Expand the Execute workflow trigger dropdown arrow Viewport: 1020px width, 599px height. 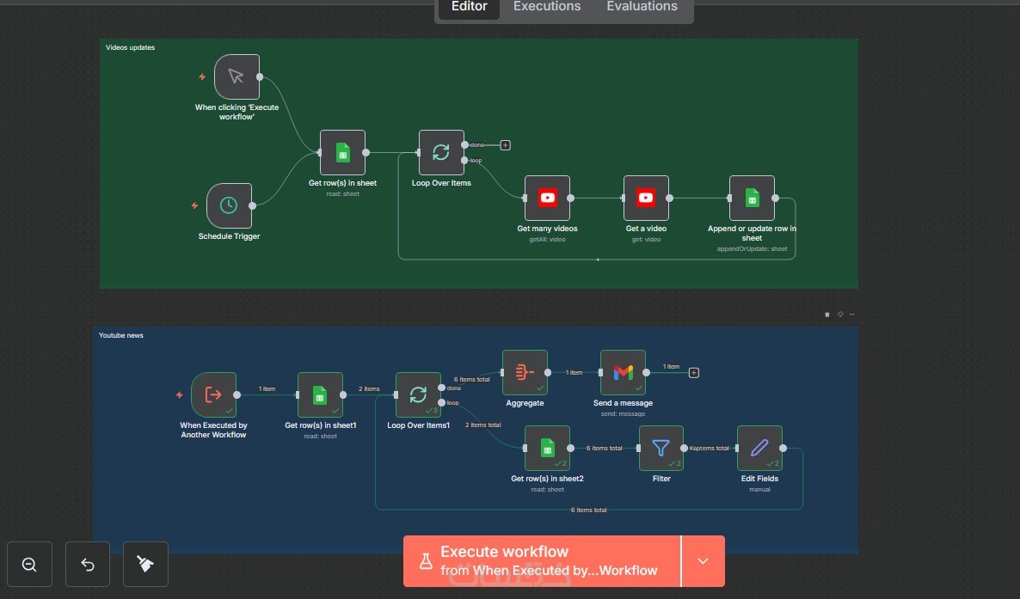coord(704,561)
